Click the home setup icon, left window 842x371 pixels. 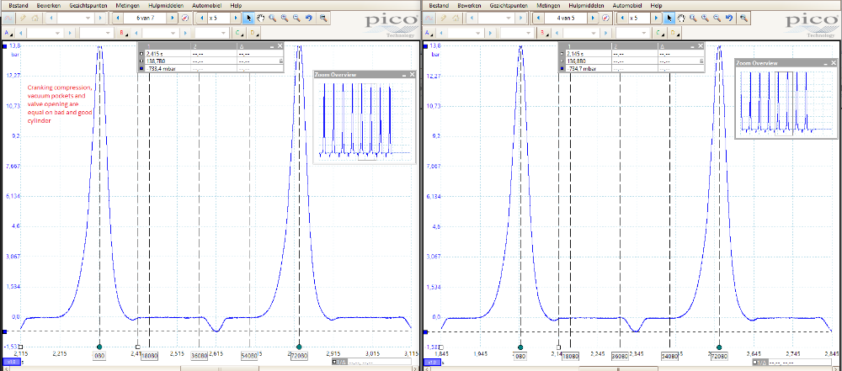coord(35,18)
